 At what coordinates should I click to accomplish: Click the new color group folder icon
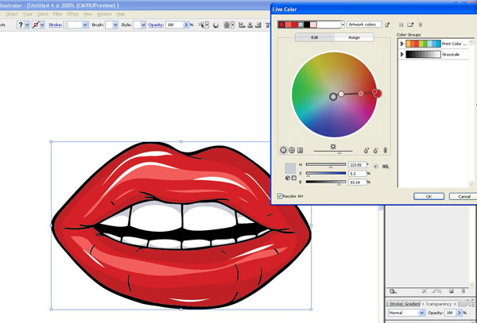click(412, 25)
